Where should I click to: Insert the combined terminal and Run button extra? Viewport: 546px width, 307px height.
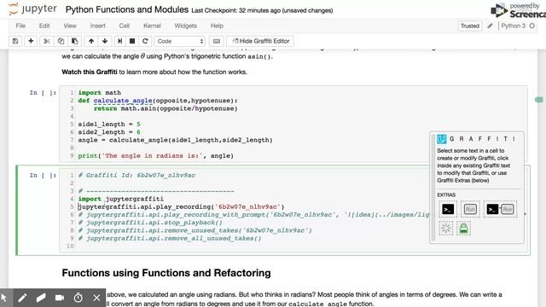500,209
